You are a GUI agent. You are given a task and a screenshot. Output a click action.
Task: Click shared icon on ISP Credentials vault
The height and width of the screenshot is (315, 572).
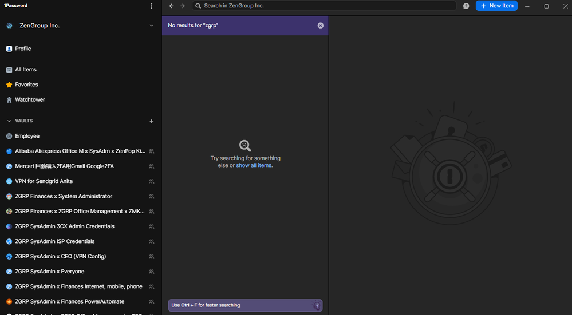pos(151,241)
